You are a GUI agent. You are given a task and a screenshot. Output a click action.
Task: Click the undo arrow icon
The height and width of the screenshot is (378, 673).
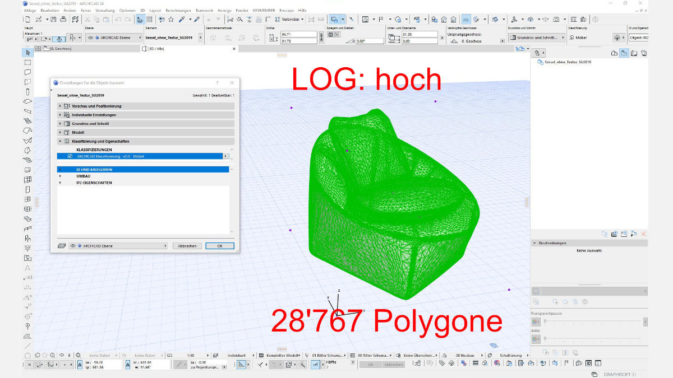[118, 19]
